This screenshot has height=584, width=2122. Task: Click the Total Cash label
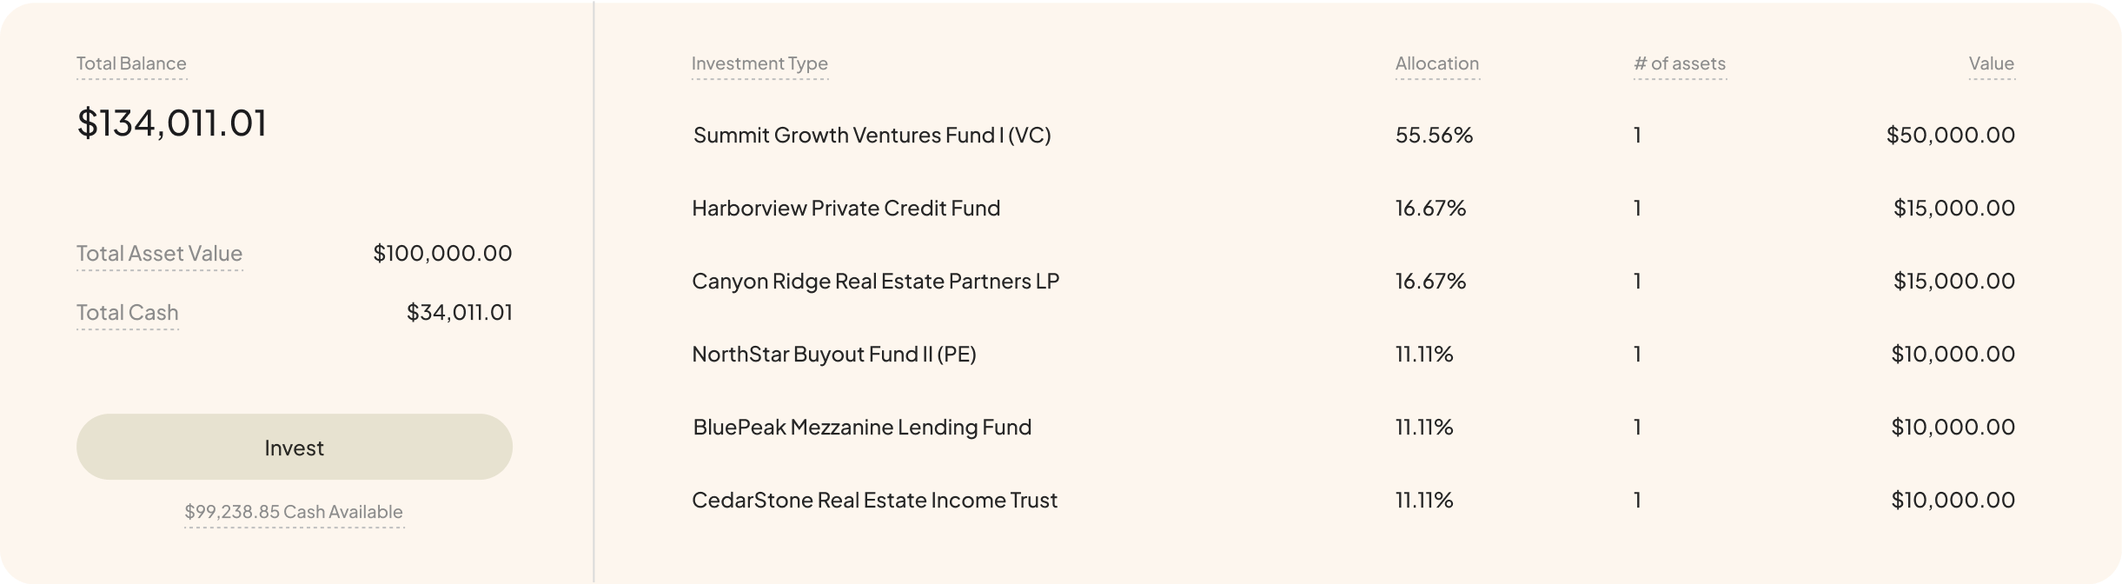click(x=127, y=312)
